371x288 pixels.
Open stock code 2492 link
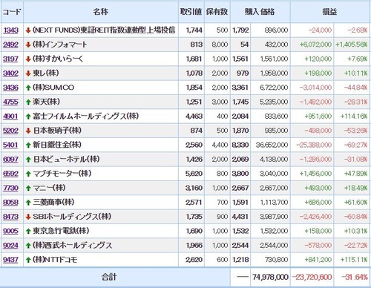click(x=10, y=45)
